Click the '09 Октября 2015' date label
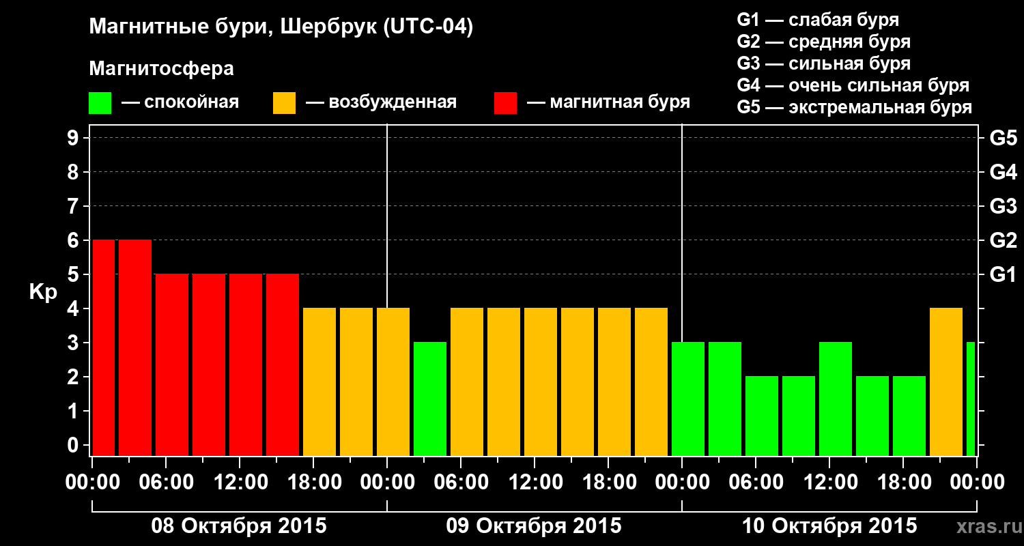This screenshot has height=546, width=1024. tap(534, 526)
